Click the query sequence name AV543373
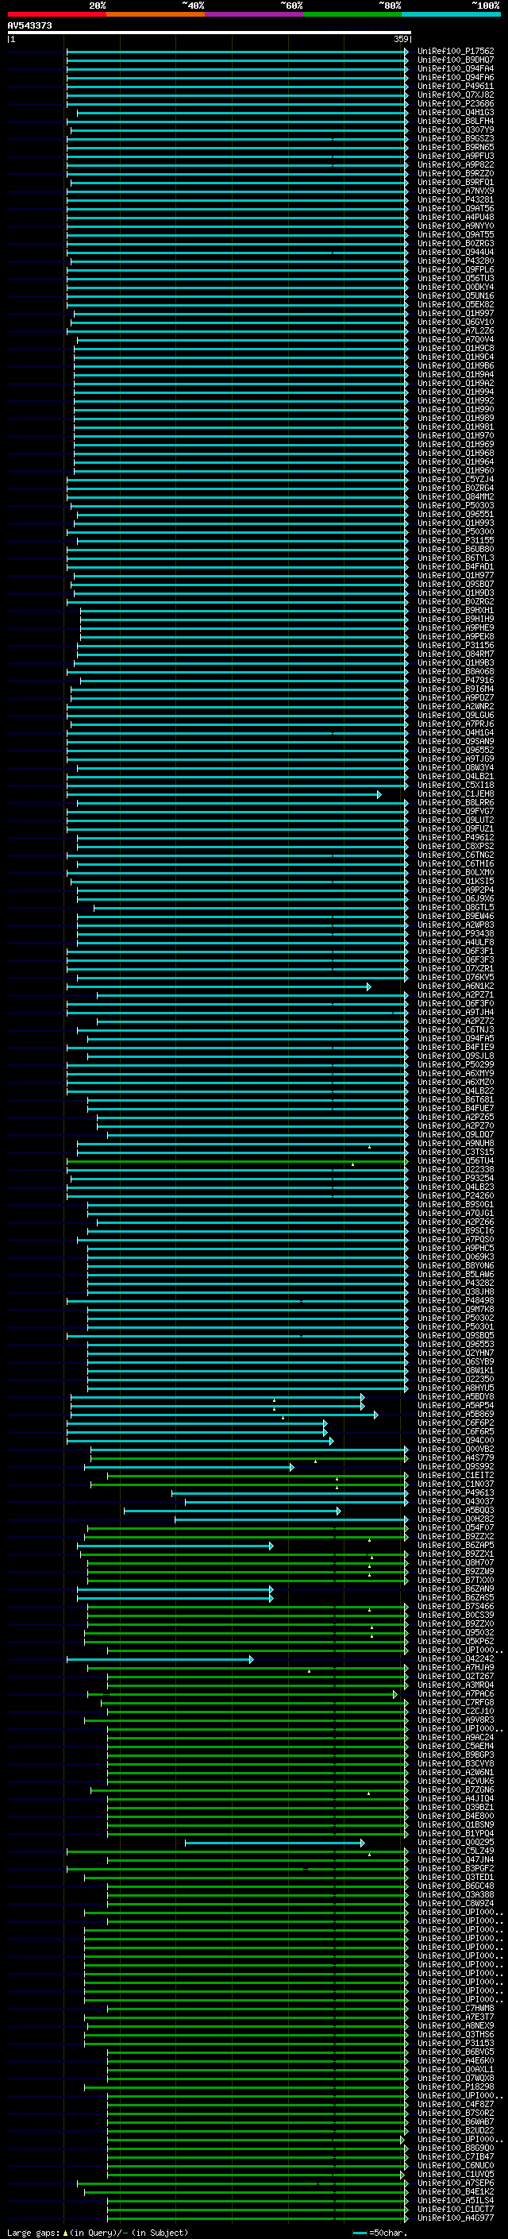 [29, 25]
